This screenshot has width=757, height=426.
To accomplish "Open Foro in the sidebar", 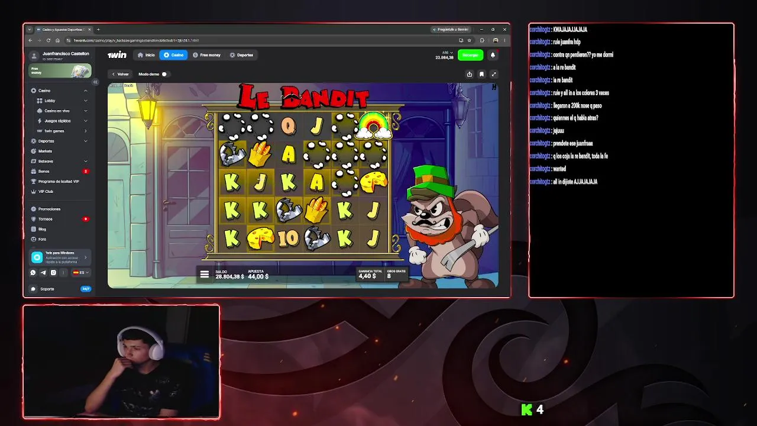I will 60,239.
